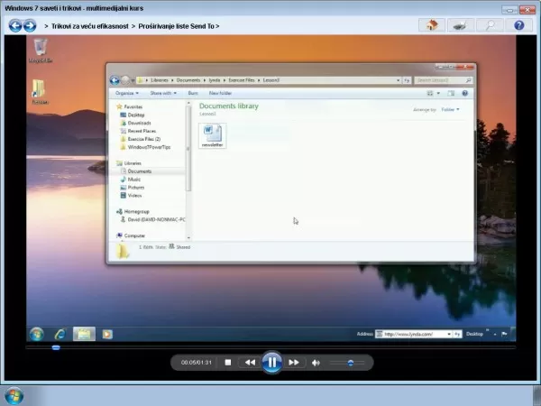This screenshot has height=406, width=541.
Task: Open 'Proširivanje liste Send To' breadcrumb
Action: click(x=177, y=26)
